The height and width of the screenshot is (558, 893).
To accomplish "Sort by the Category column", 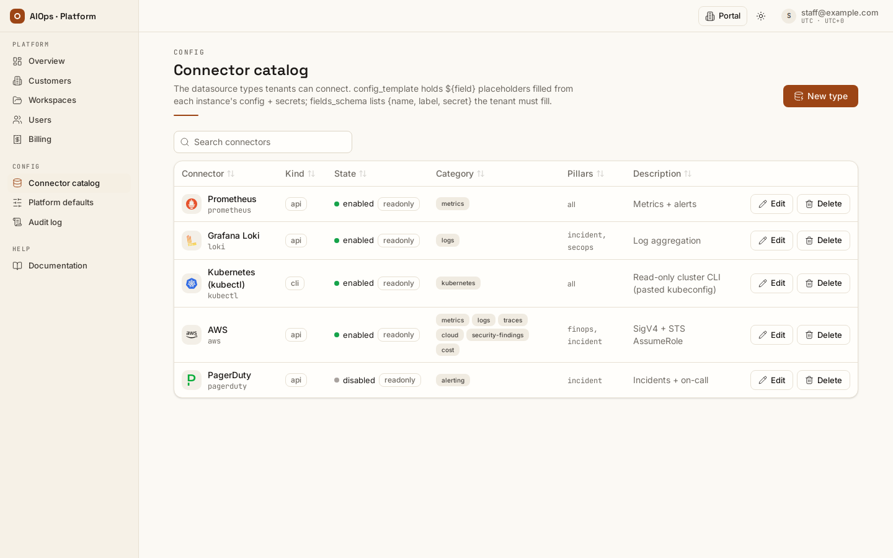I will coord(460,174).
